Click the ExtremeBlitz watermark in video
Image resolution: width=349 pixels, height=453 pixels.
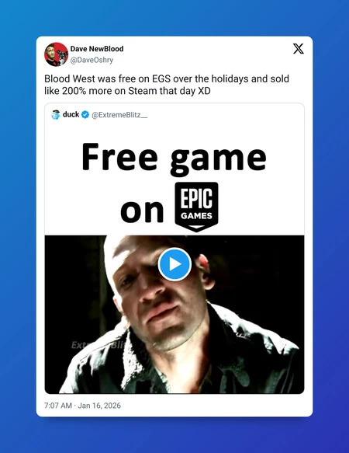(98, 345)
